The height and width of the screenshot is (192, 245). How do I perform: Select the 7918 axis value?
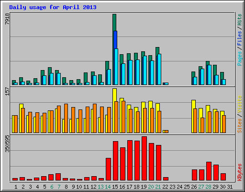click(x=7, y=19)
